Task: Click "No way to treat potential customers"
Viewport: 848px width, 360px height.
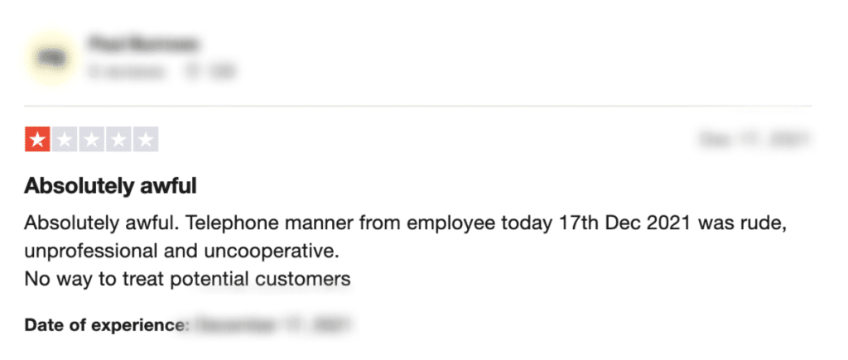Action: pos(187,279)
